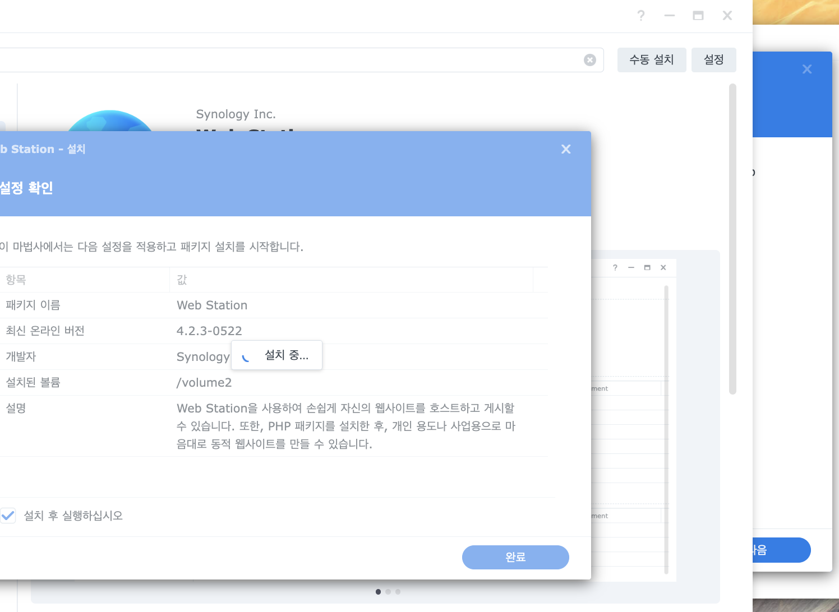Close the blue dialog on the right
This screenshot has width=839, height=612.
point(807,69)
